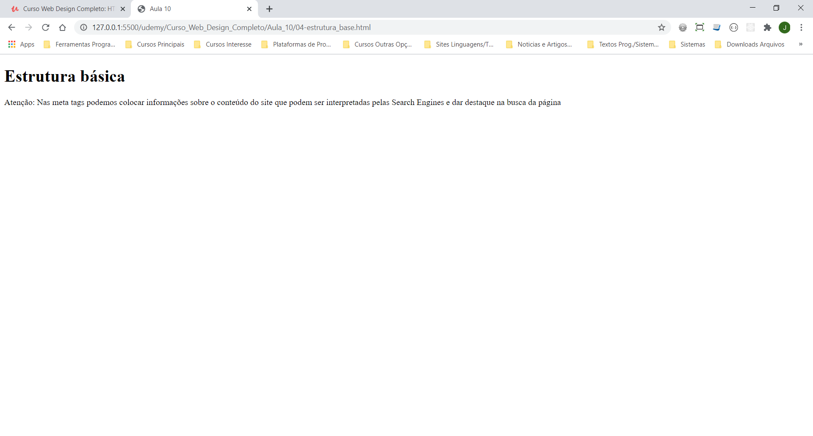The height and width of the screenshot is (436, 813).
Task: Show hidden bookmarks with the chevron
Action: click(800, 44)
